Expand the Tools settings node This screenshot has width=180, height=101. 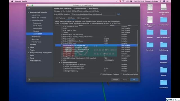point(28,58)
